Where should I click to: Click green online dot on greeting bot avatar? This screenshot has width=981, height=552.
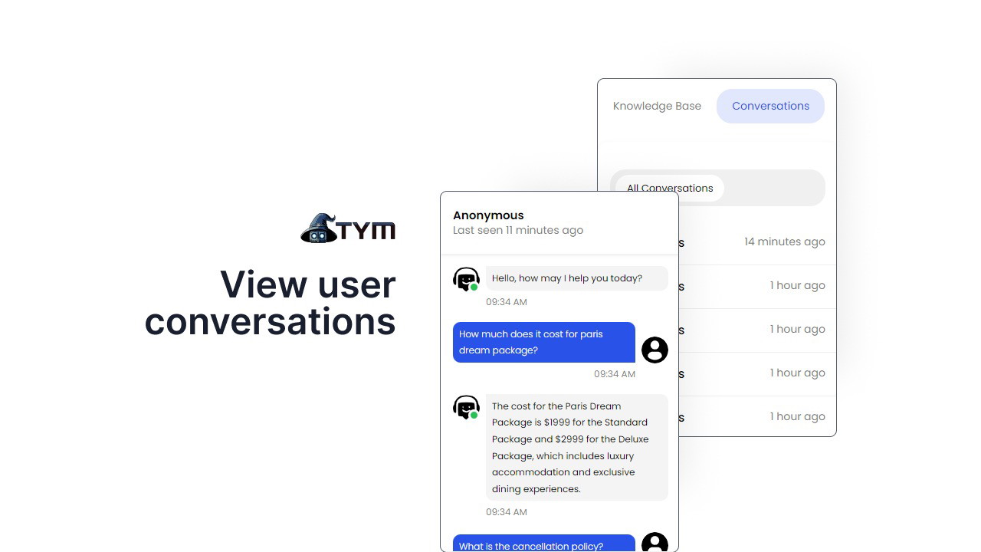click(474, 287)
